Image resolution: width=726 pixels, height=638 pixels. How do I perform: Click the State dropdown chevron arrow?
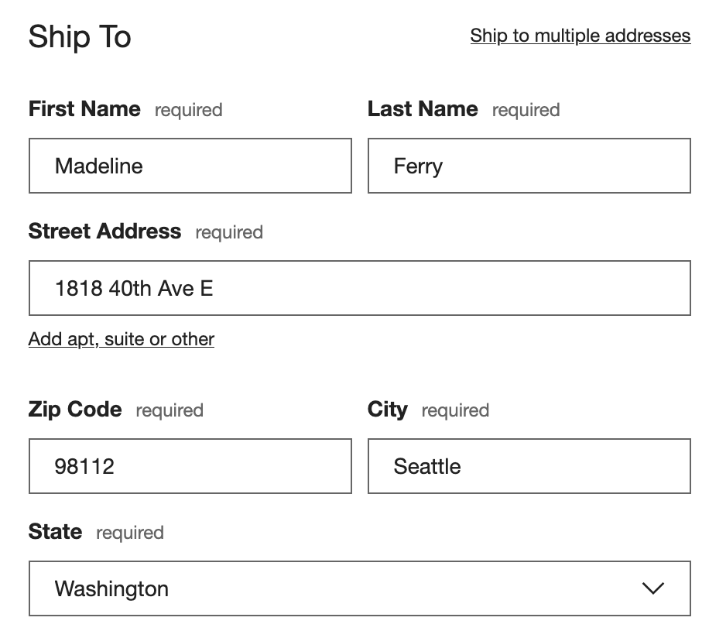click(652, 589)
